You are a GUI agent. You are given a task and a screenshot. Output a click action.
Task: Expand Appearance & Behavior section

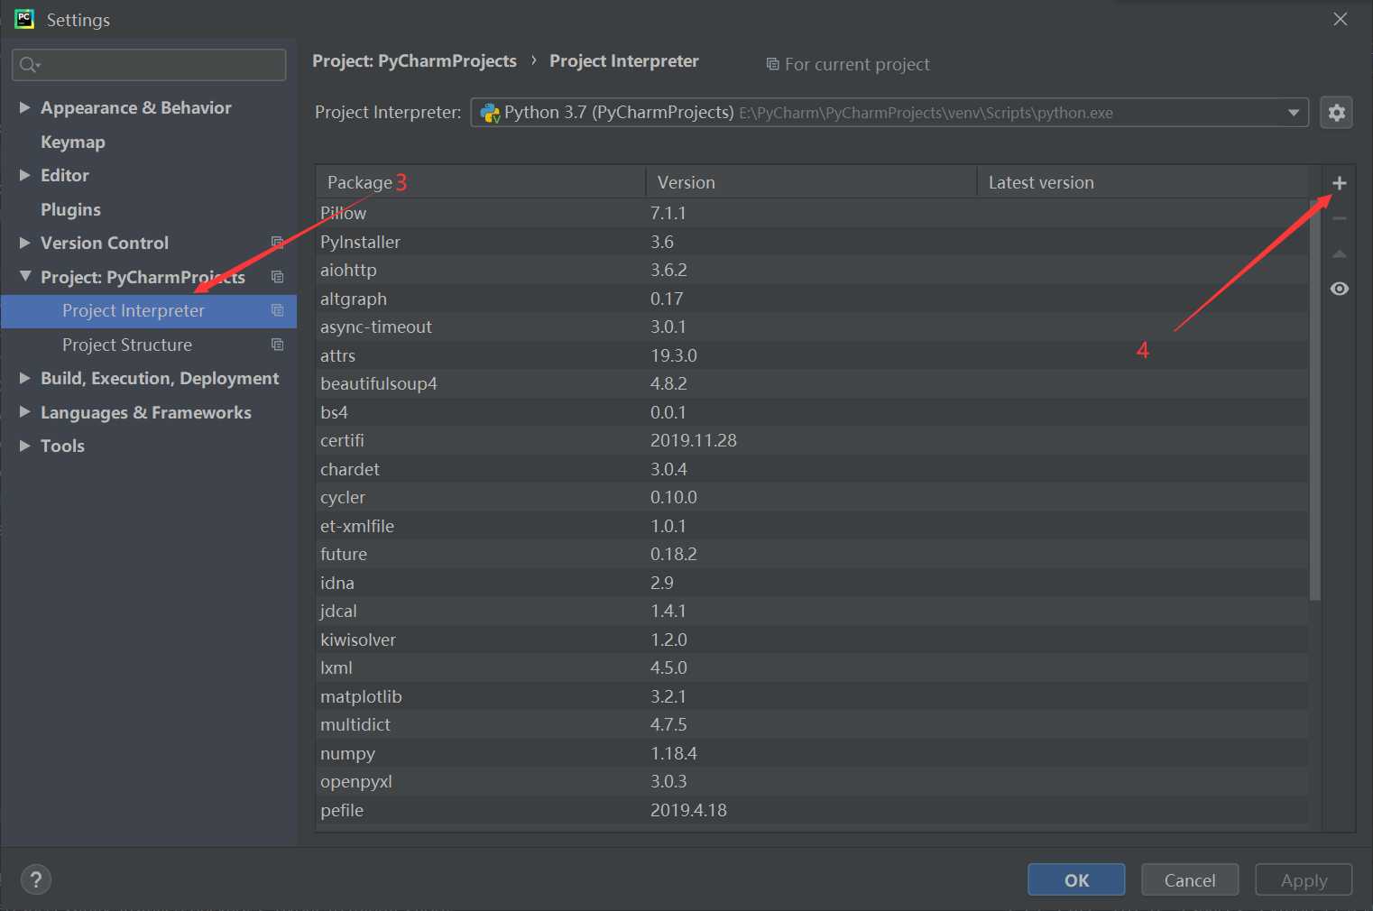(25, 107)
